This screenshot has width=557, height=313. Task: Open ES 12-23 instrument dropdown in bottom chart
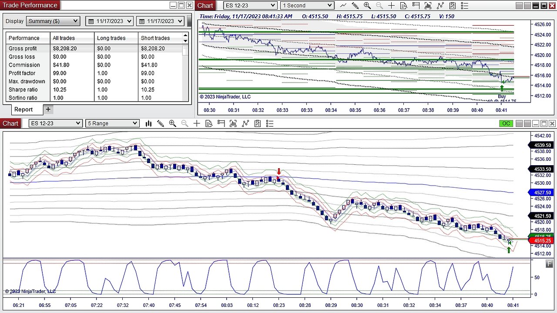pos(56,123)
